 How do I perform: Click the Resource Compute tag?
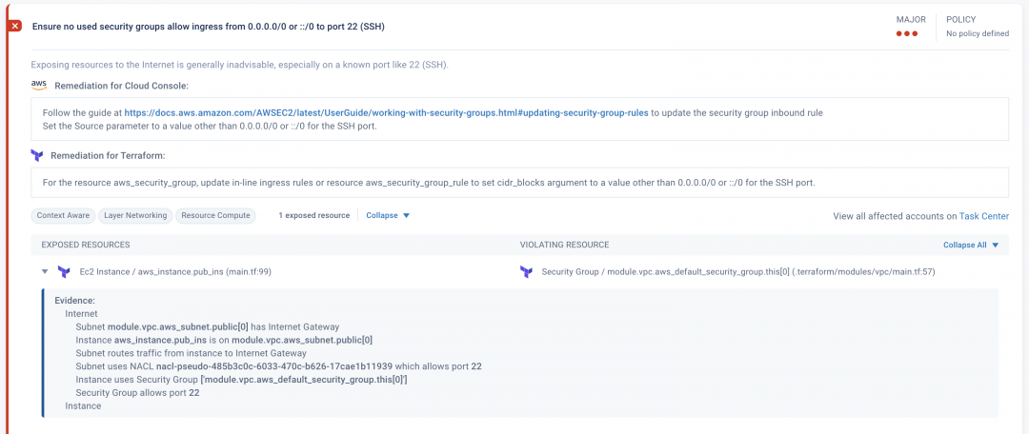(215, 215)
